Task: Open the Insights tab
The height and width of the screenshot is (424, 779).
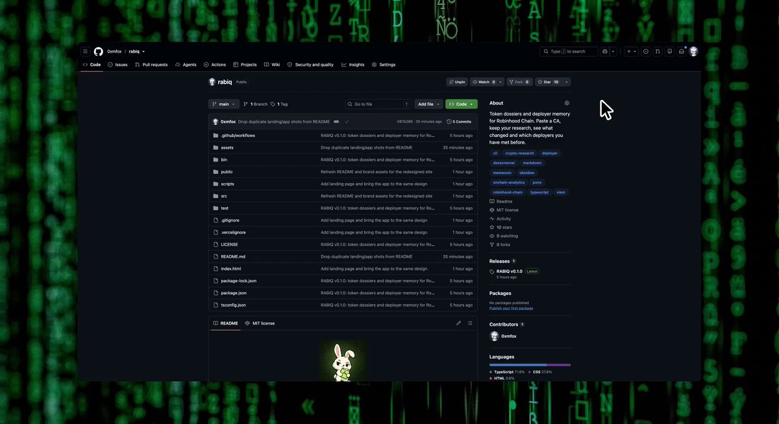Action: pyautogui.click(x=353, y=65)
